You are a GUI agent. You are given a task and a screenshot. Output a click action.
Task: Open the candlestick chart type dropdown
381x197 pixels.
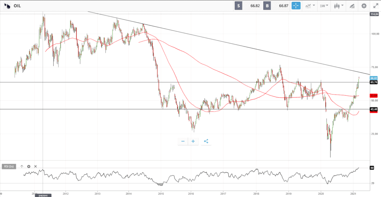[339, 6]
